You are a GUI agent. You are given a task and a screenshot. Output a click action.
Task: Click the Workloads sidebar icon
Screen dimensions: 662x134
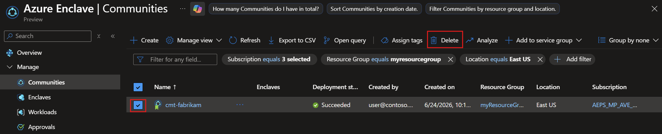coord(21,112)
